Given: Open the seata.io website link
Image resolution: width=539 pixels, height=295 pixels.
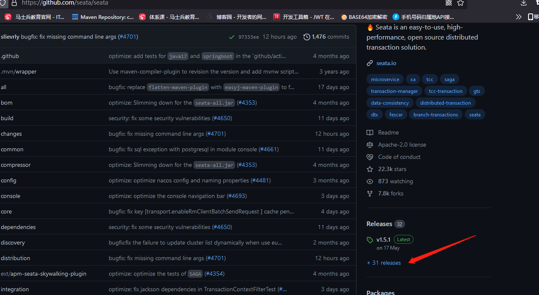Looking at the screenshot, I should tap(386, 63).
